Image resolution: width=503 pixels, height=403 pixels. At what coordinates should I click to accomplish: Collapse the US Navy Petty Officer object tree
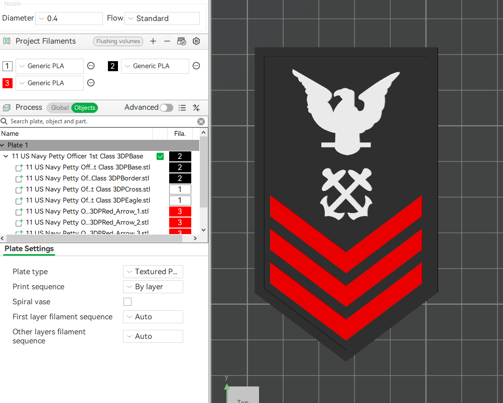point(5,156)
